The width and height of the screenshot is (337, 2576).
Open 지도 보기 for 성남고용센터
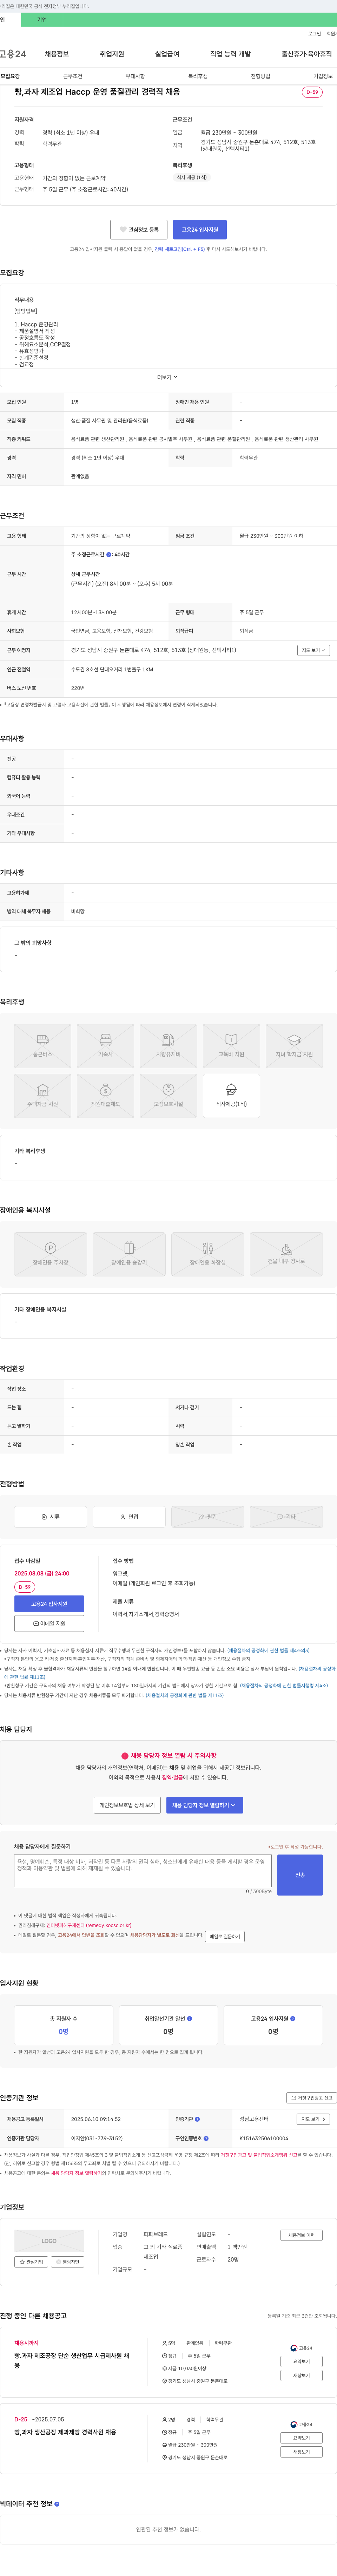point(313,2118)
